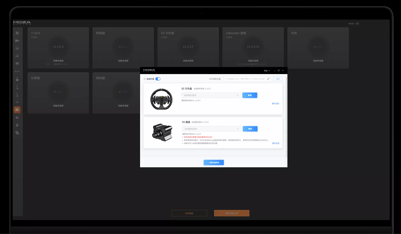Screen dimensions: 401x234
Task: Open the racing helmet icon in the sidebar
Action: pos(17,118)
